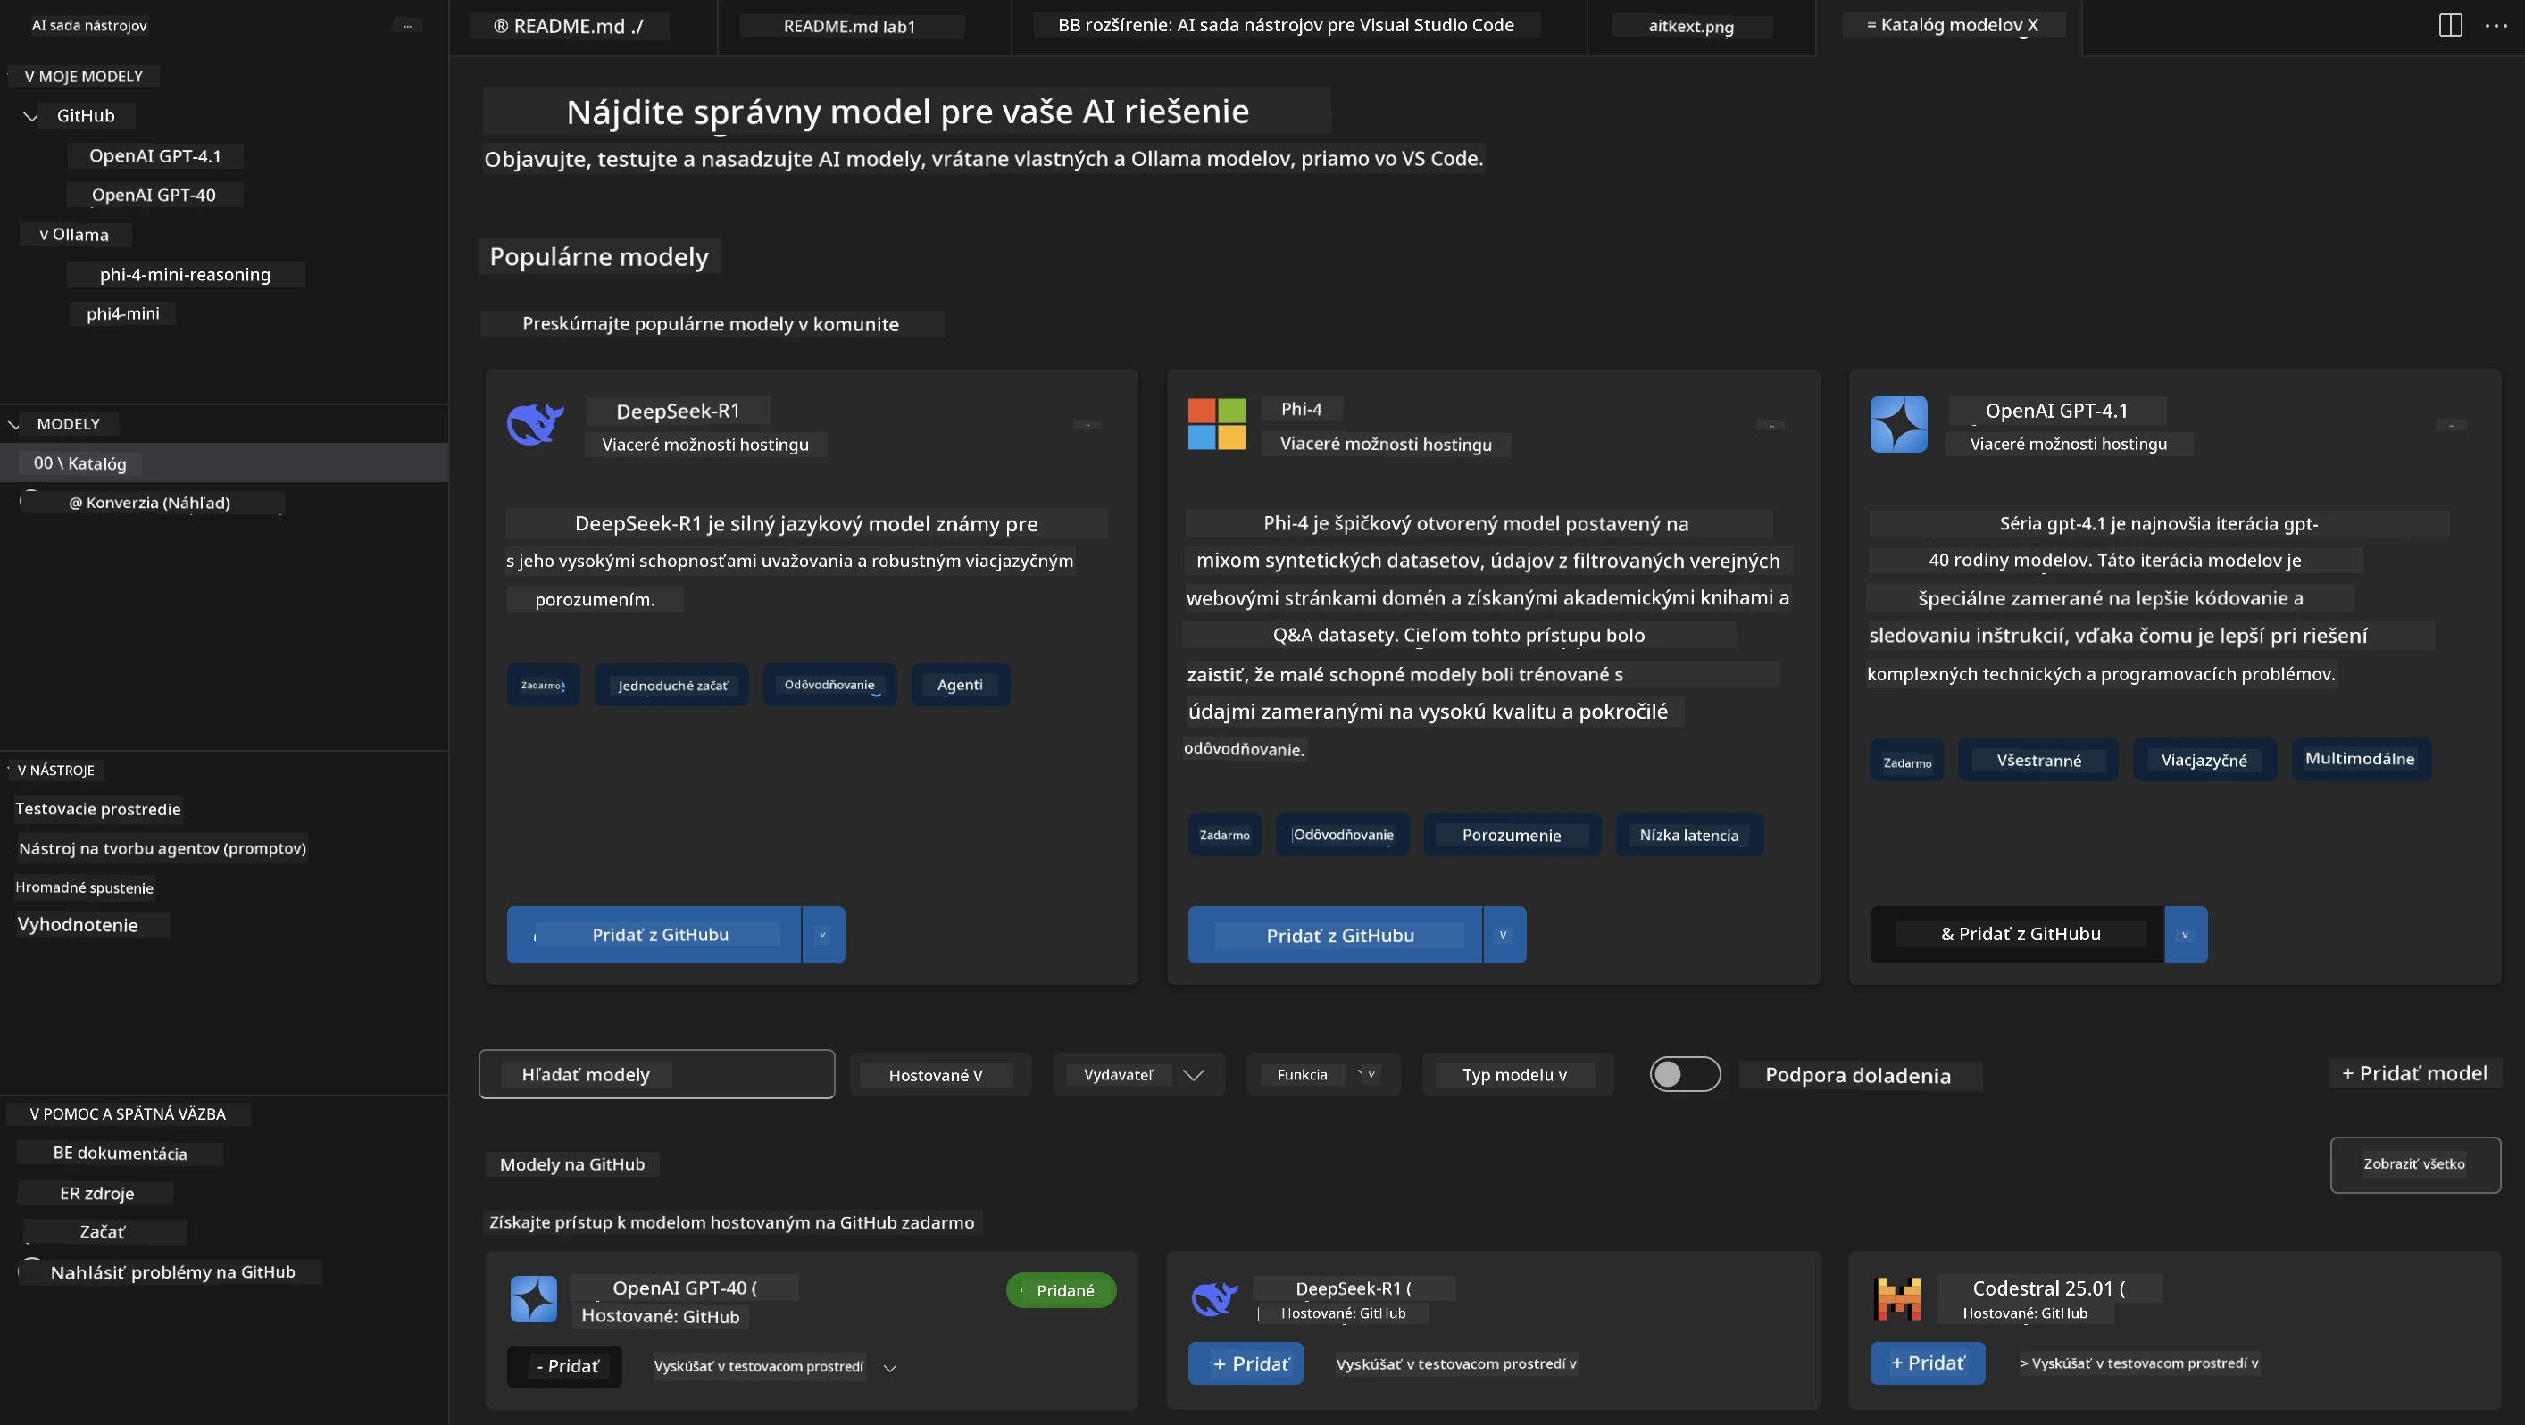Focus the Hľadať modely search field

coord(657,1074)
